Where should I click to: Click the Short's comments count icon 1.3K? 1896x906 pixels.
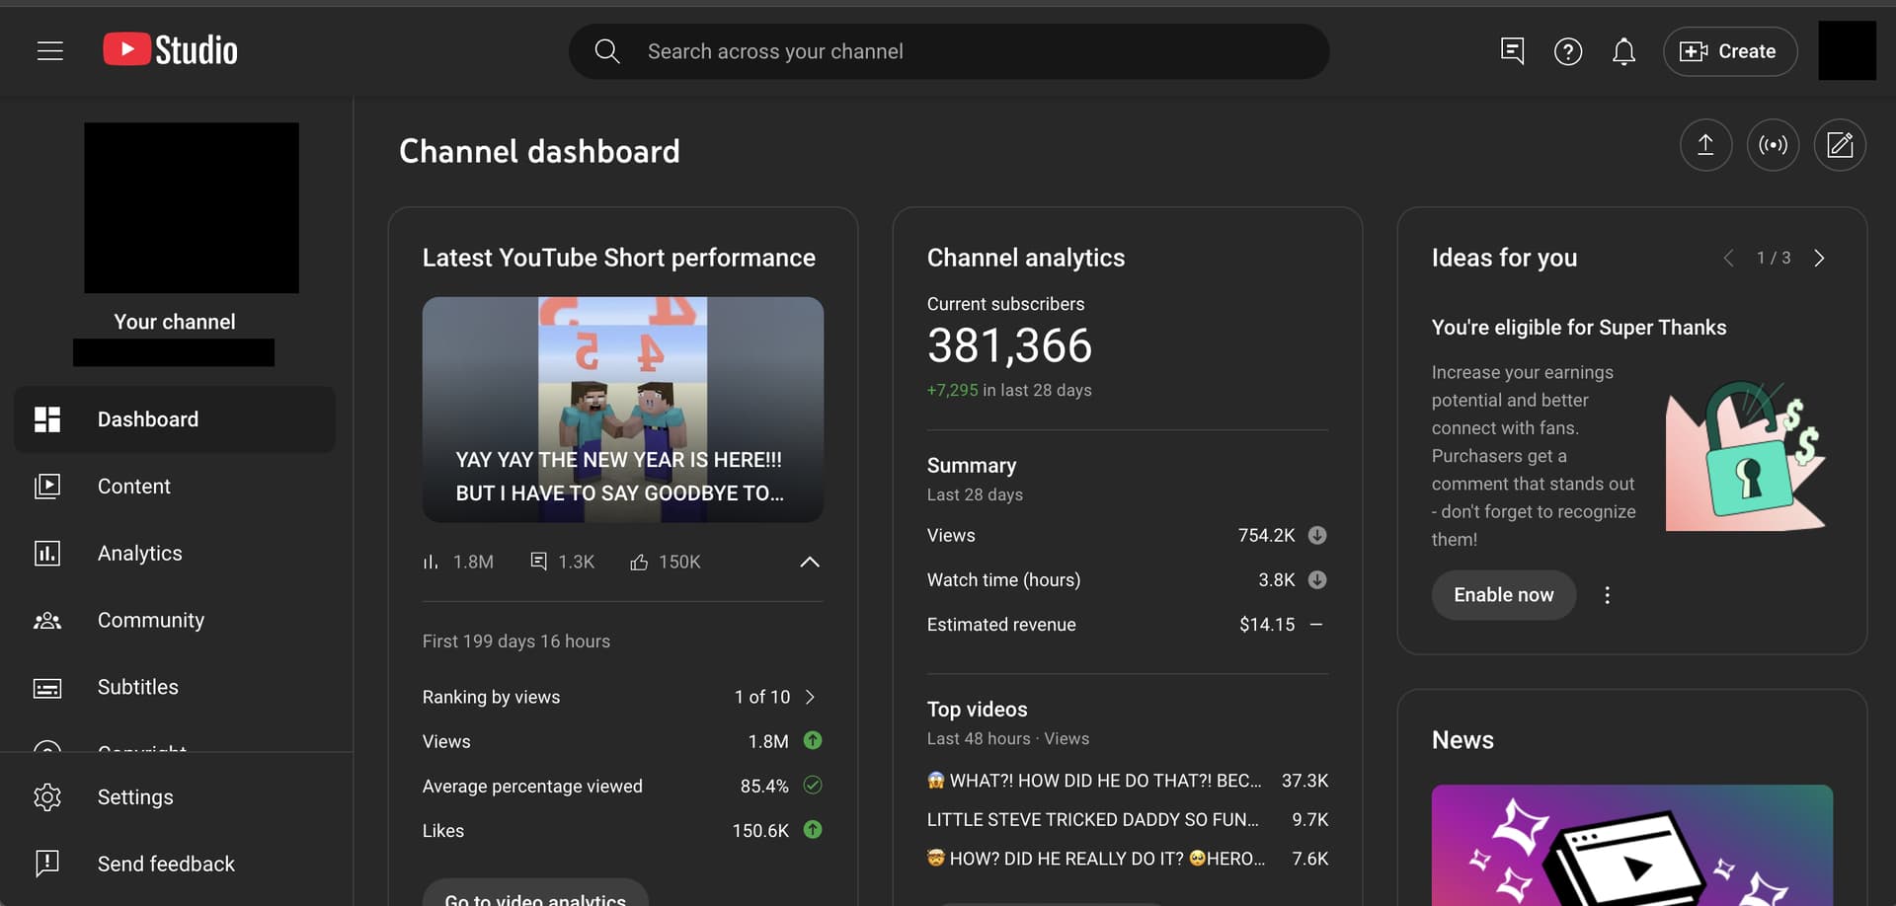pos(538,562)
